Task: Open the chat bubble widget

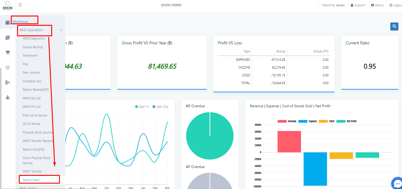Action: (398, 184)
